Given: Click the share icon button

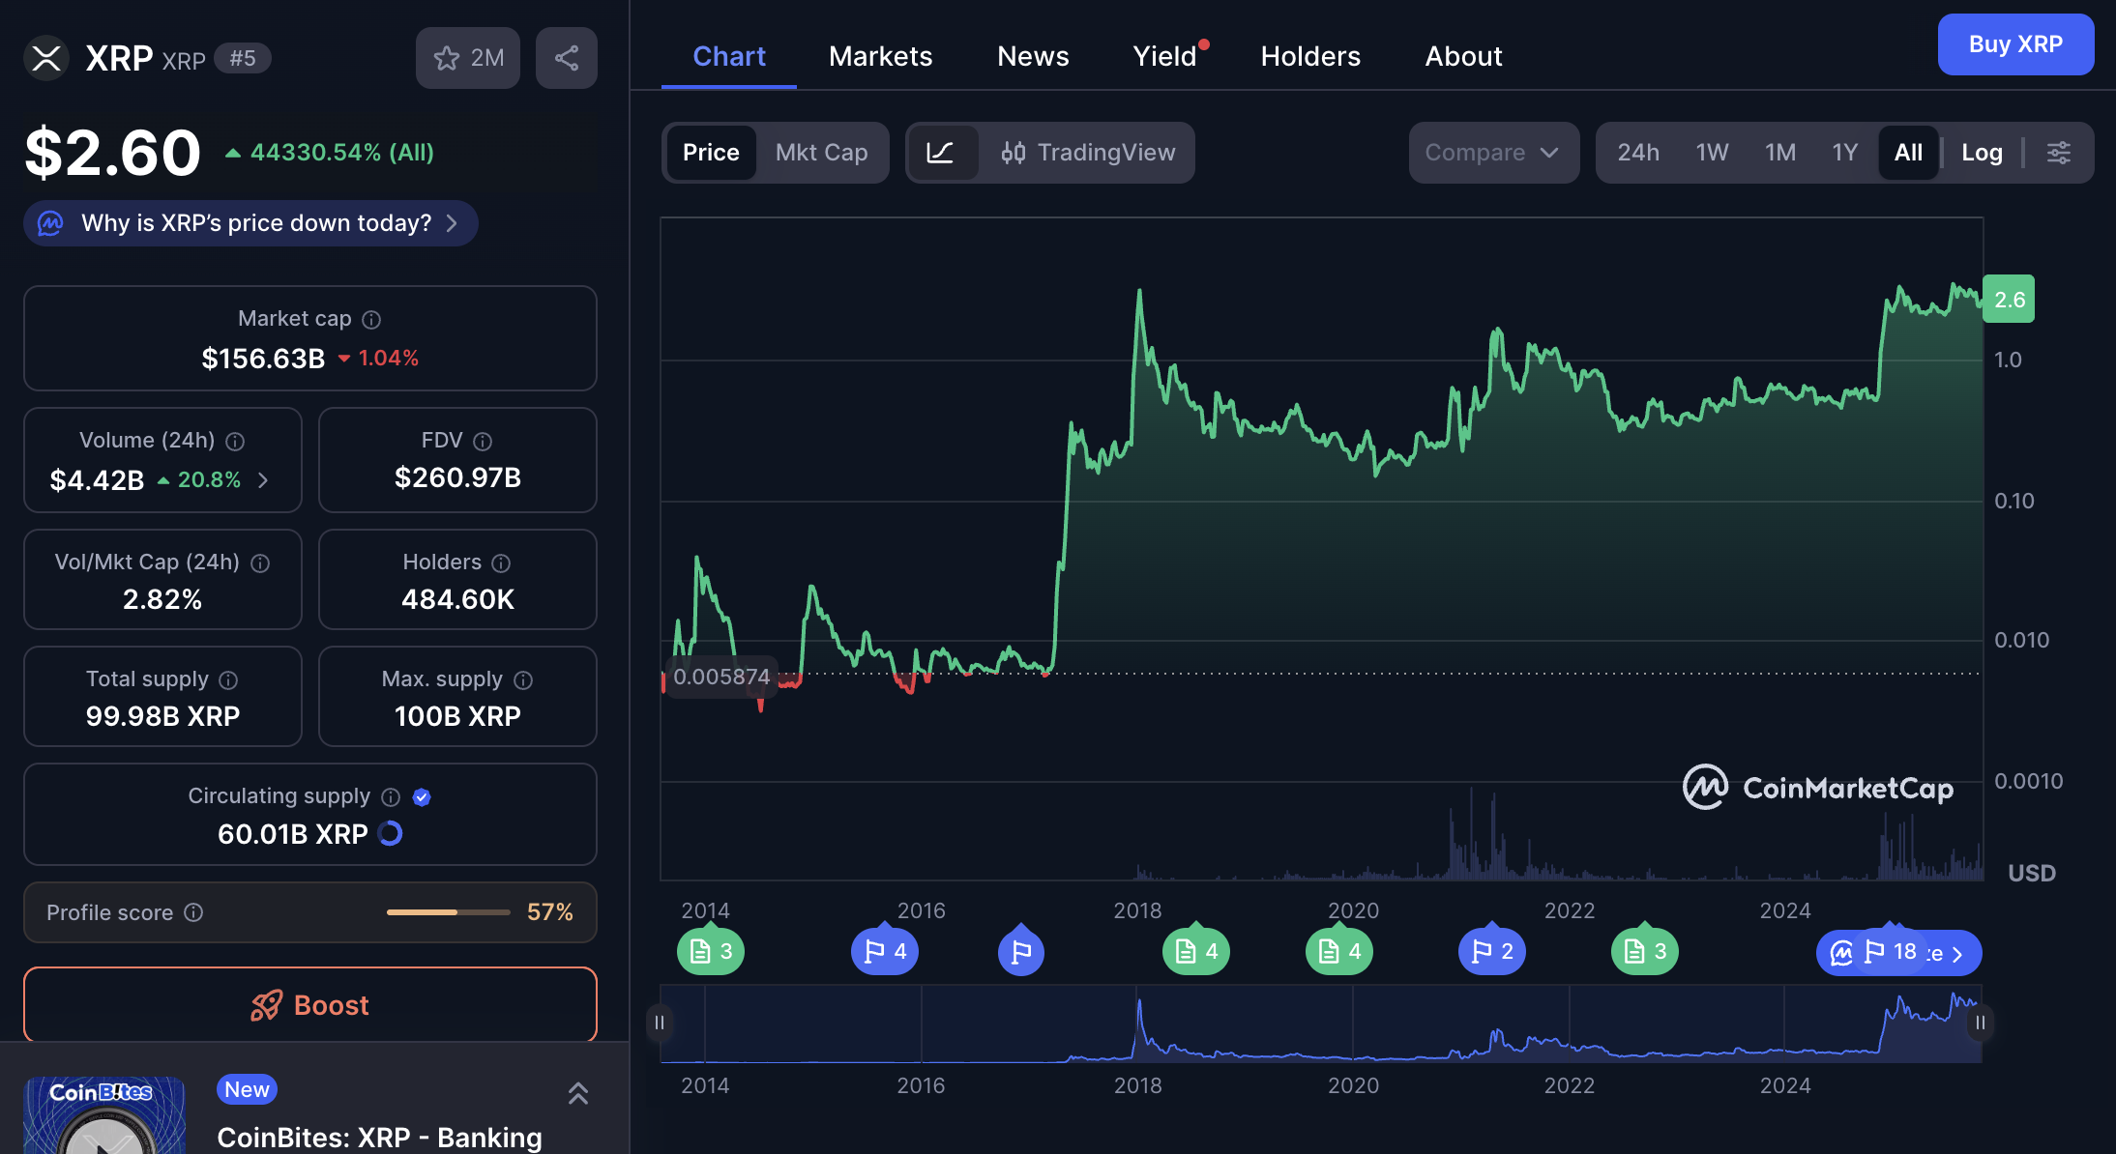Looking at the screenshot, I should [x=567, y=58].
